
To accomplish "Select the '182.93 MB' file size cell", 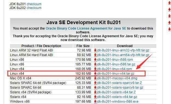I will coord(83,74).
